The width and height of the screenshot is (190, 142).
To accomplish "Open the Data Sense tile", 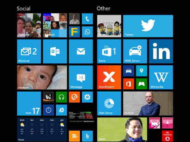I will (x=109, y=104).
